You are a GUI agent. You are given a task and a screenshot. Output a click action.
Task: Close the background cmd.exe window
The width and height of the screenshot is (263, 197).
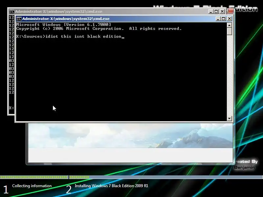pyautogui.click(x=222, y=11)
